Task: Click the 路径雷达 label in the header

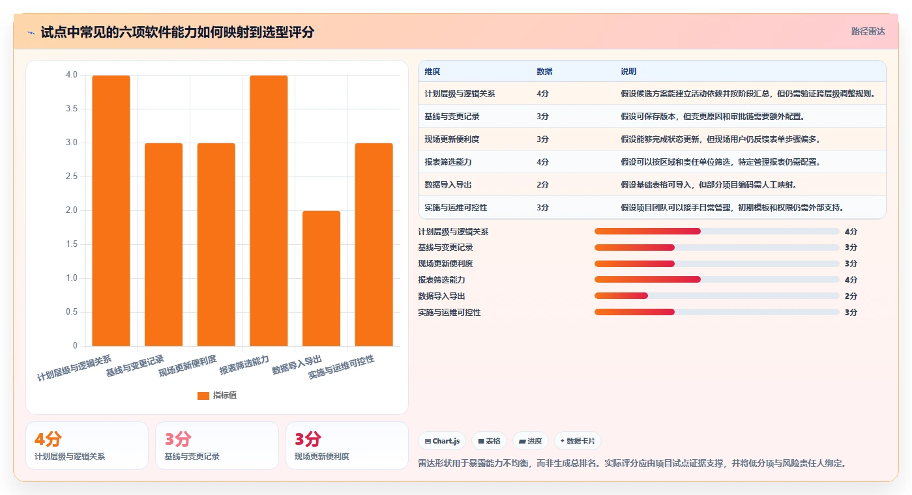Action: pos(868,31)
